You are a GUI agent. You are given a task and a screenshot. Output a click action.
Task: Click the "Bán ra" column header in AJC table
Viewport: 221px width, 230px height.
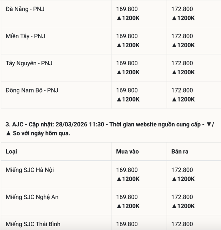pos(180,152)
